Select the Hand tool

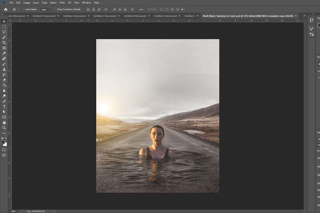[x=4, y=122]
